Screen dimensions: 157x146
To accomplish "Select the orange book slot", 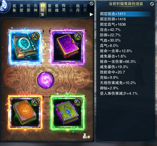I will tap(25, 112).
